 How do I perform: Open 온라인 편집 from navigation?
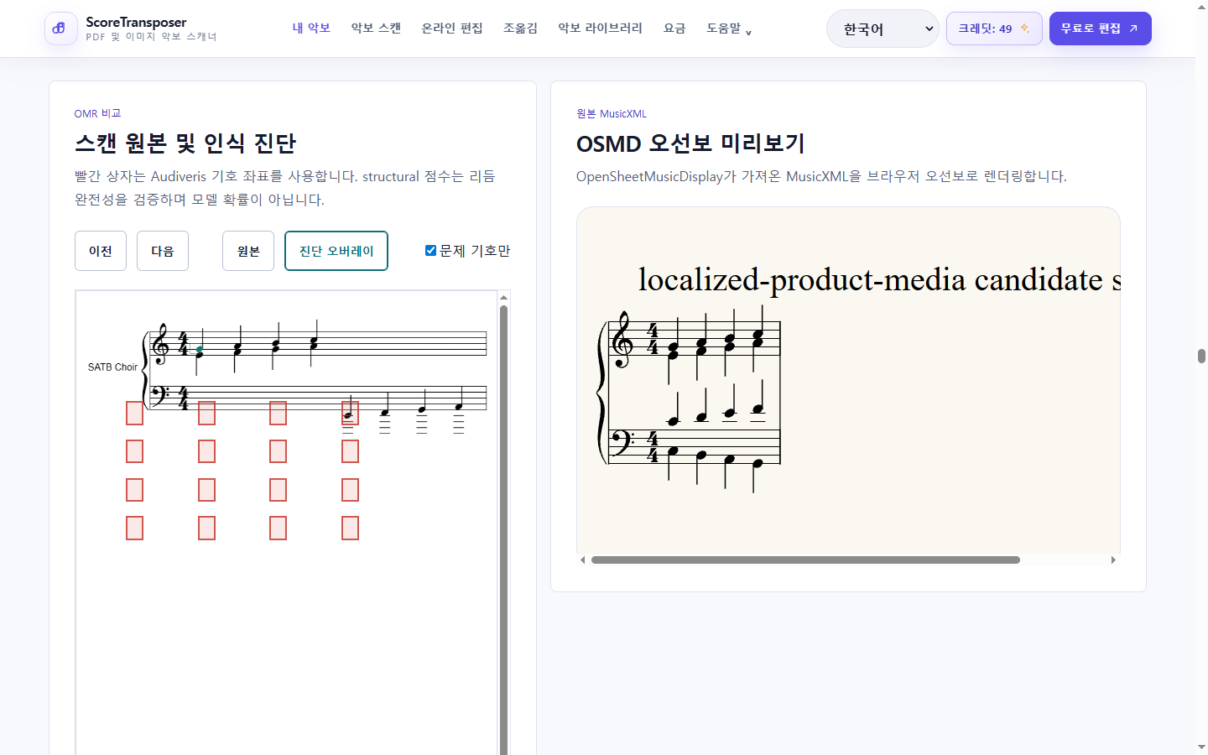pos(452,28)
